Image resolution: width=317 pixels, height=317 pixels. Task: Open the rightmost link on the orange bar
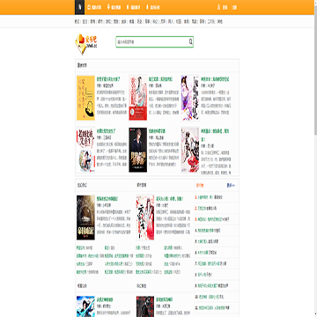click(234, 7)
